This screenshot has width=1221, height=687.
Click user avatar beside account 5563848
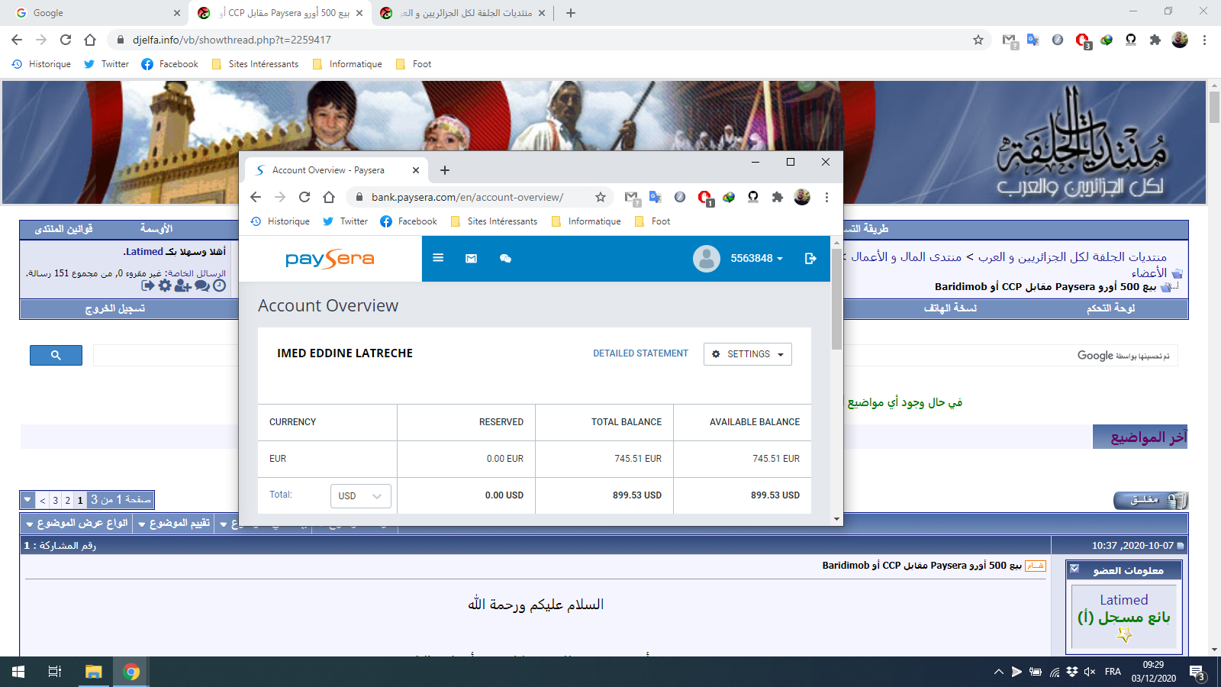pyautogui.click(x=707, y=259)
